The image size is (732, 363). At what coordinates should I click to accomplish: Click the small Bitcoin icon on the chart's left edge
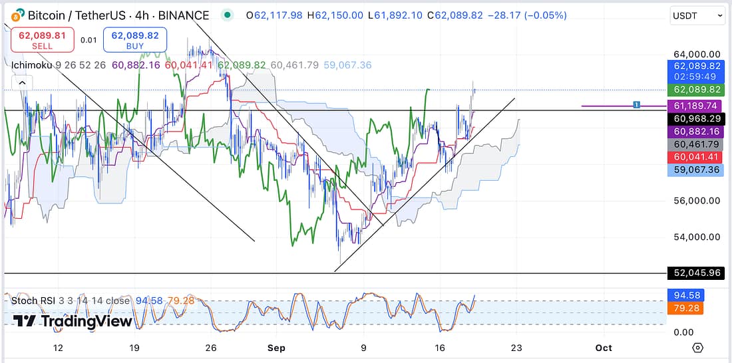click(x=6, y=194)
